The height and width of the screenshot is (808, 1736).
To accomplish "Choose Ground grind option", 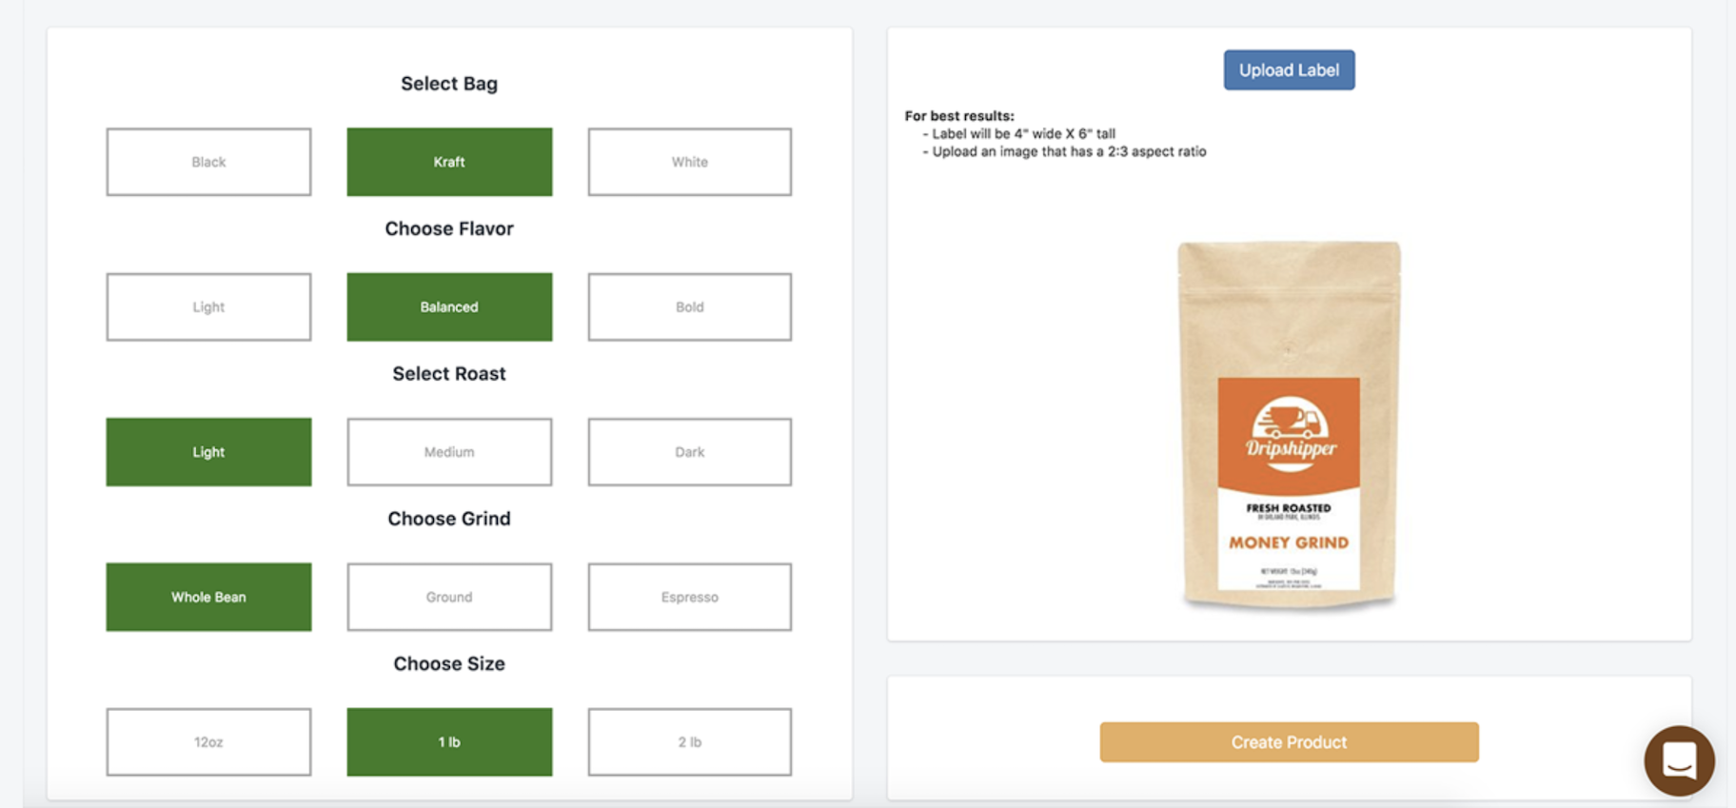I will (x=449, y=597).
